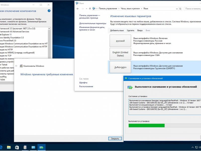
Task: Select the Framework 4.6 Advanced Services row
Action: (x=15, y=32)
